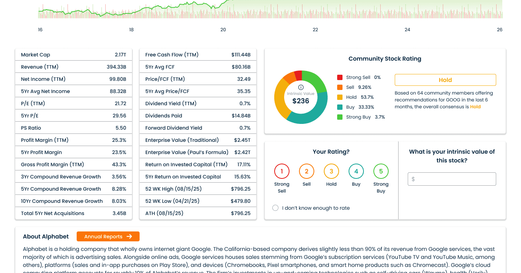Click the intrinsic value dollar input field
521x273 pixels.
click(452, 179)
